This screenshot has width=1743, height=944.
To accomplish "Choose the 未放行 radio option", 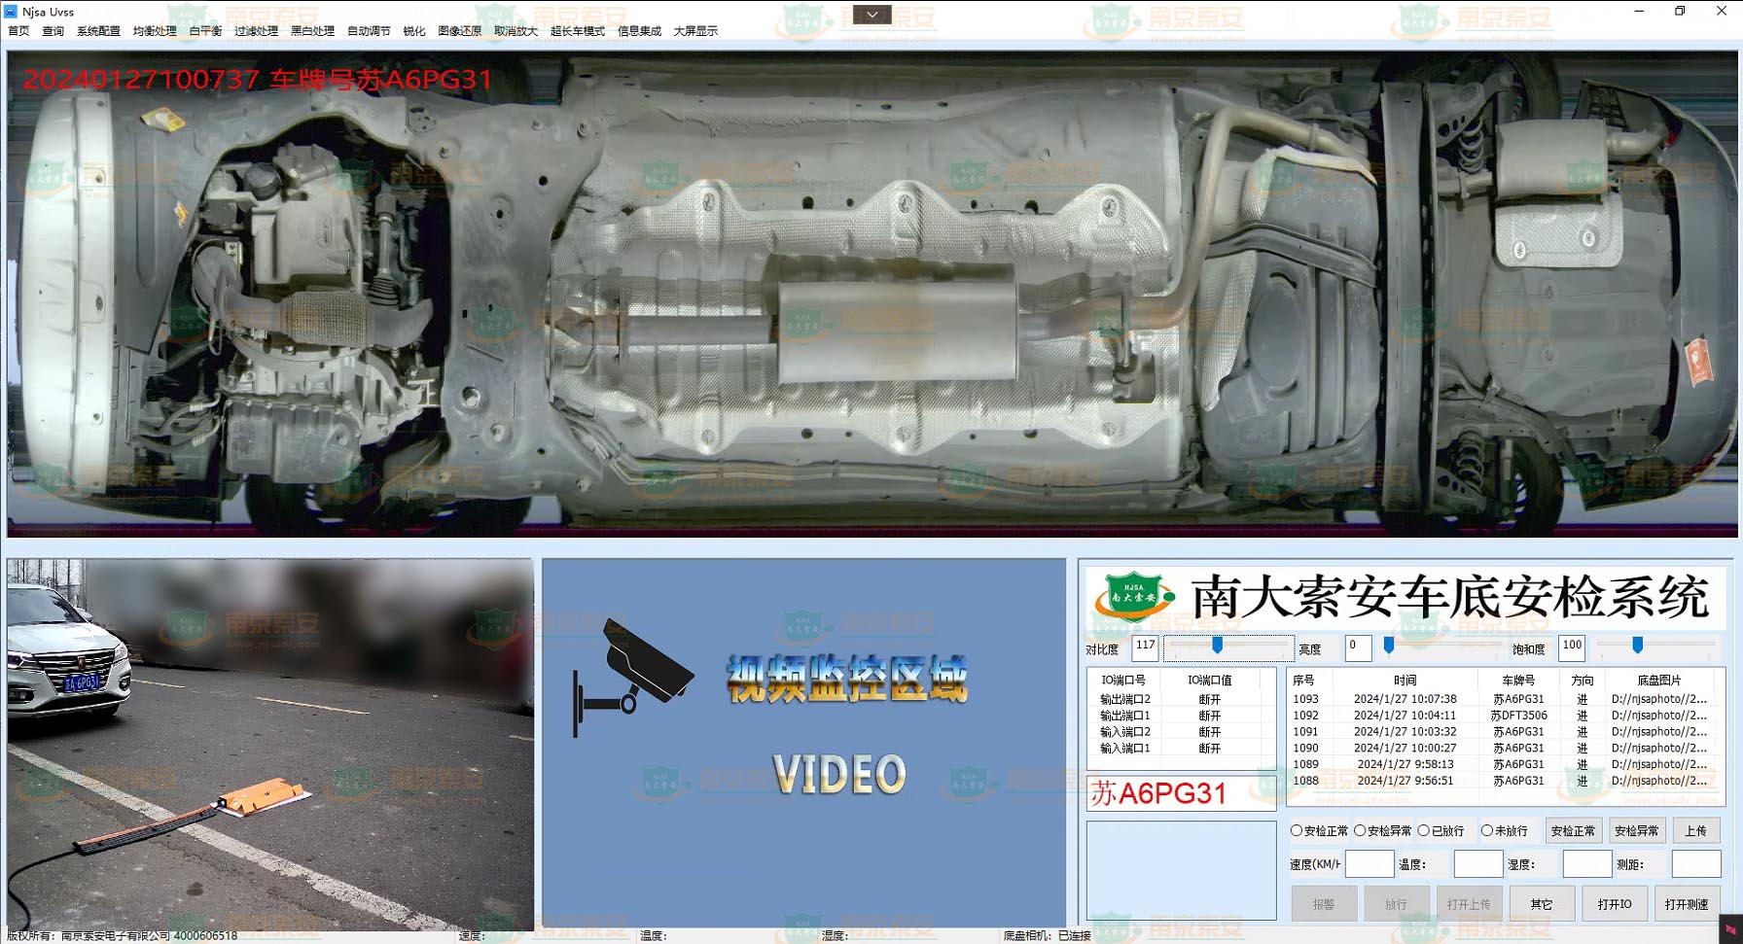I will (x=1487, y=830).
